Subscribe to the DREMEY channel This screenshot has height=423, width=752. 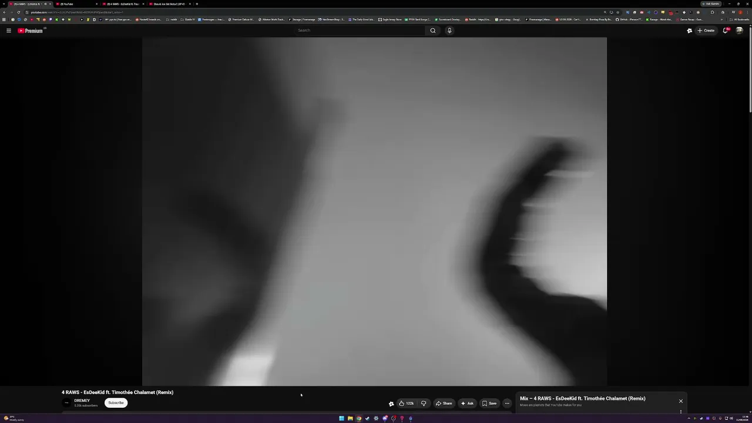point(116,402)
